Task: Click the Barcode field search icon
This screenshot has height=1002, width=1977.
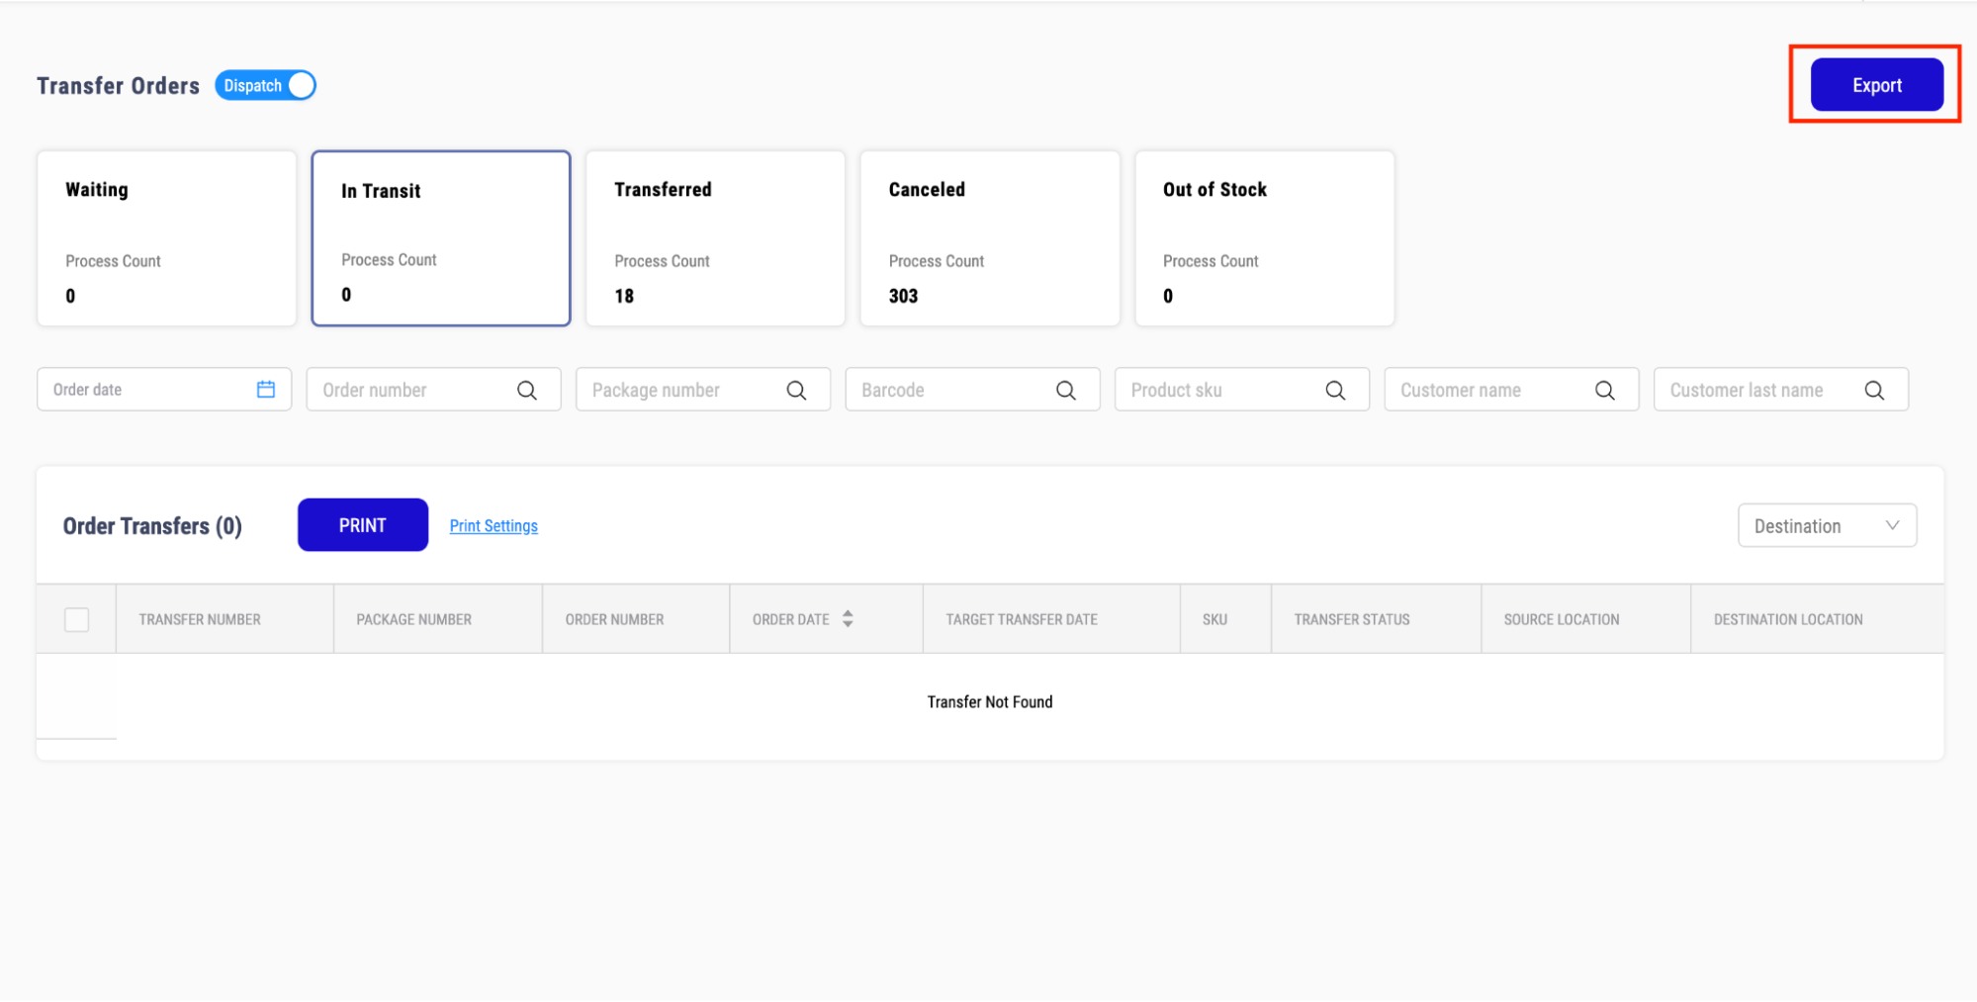Action: tap(1065, 391)
